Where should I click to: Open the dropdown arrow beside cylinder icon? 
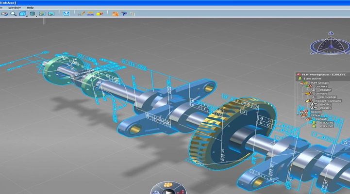(37, 15)
